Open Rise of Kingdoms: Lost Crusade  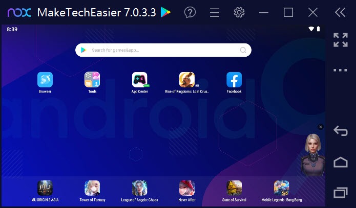(x=187, y=80)
